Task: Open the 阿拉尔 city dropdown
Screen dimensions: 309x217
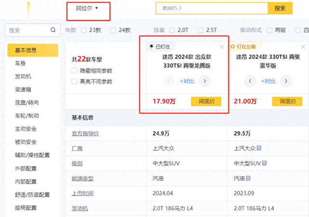Action: [87, 8]
